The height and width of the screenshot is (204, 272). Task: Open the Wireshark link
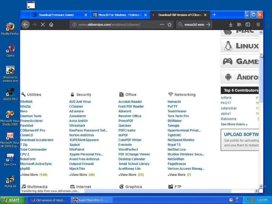click(x=77, y=125)
